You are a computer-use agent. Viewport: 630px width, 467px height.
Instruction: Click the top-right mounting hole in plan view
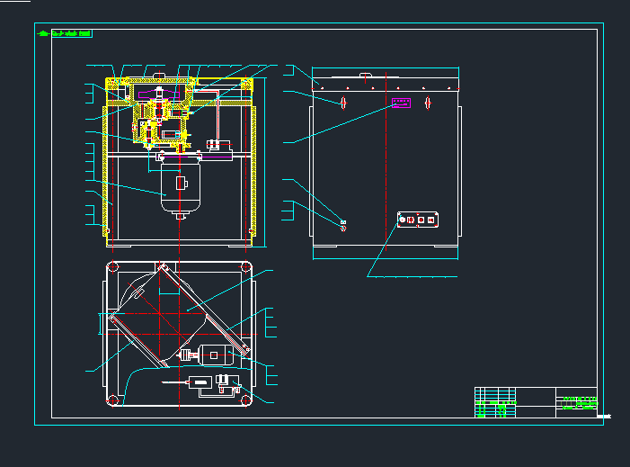[245, 266]
